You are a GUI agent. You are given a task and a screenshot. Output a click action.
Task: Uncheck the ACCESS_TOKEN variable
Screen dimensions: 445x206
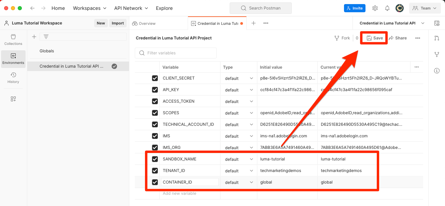click(155, 101)
